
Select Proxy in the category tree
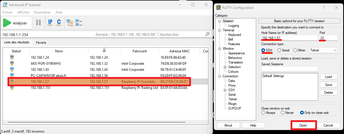tap(232, 85)
